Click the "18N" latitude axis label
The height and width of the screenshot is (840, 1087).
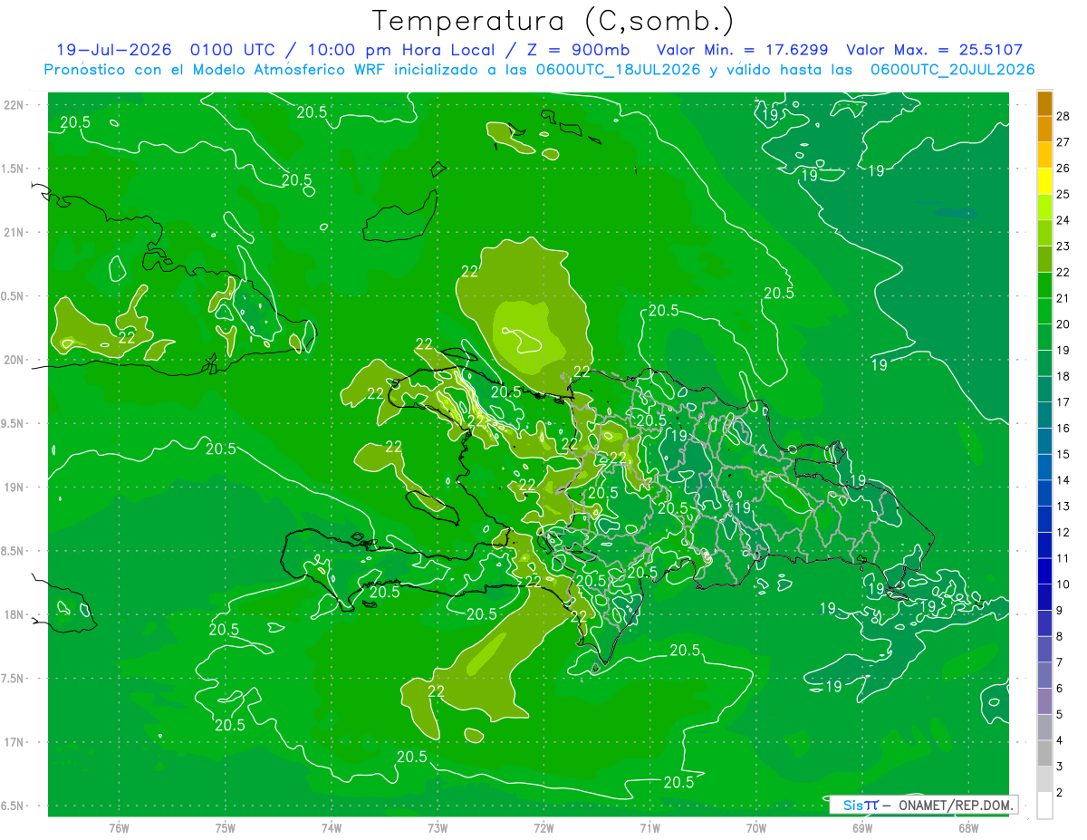coord(14,614)
